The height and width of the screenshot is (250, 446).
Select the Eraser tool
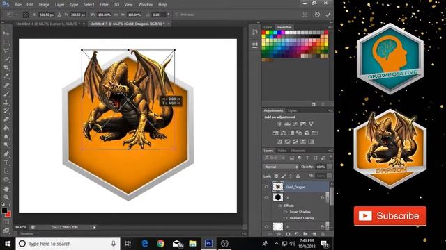click(x=6, y=119)
